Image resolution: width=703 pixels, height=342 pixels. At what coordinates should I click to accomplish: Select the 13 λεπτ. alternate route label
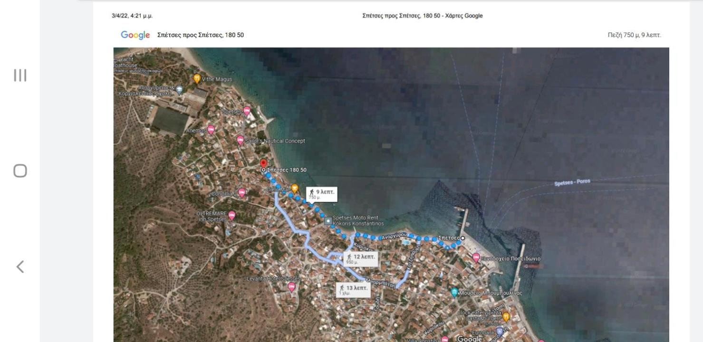[353, 290]
